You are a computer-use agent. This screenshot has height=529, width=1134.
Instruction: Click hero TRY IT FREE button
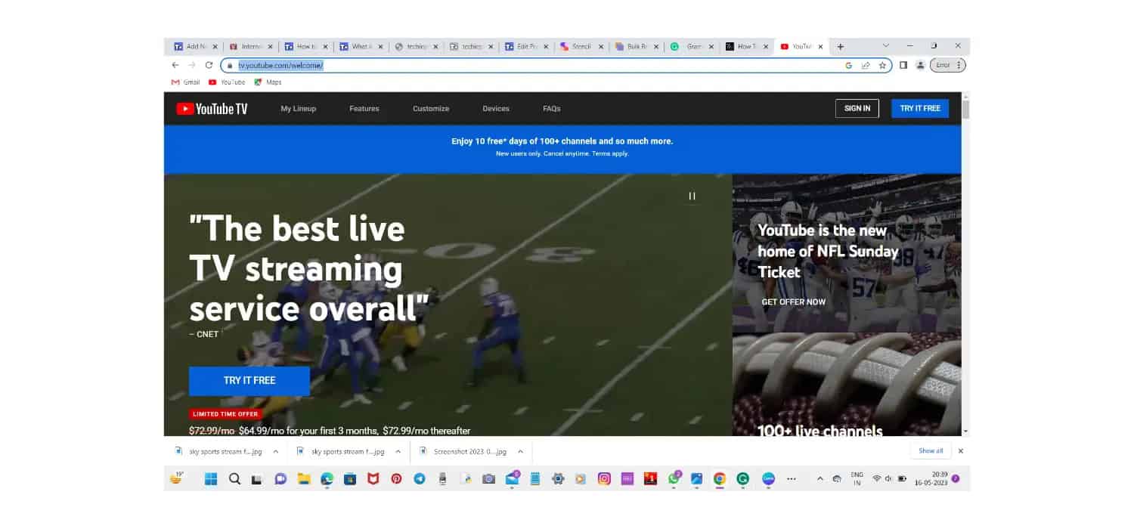[x=249, y=381]
